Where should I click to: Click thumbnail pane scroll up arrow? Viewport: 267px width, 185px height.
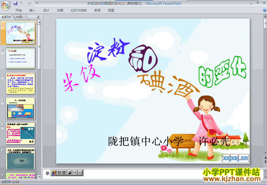pos(39,22)
